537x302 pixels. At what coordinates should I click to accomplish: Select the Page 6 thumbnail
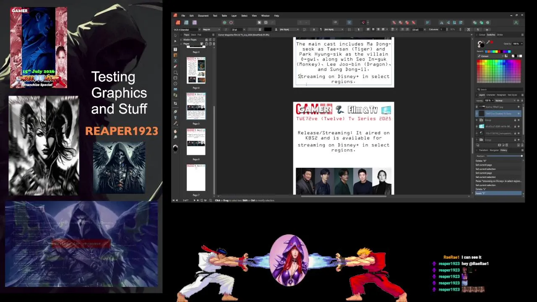tap(196, 142)
